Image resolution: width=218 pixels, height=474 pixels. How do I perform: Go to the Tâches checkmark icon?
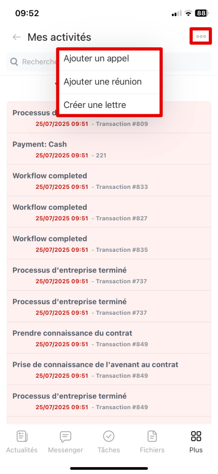[109, 437]
